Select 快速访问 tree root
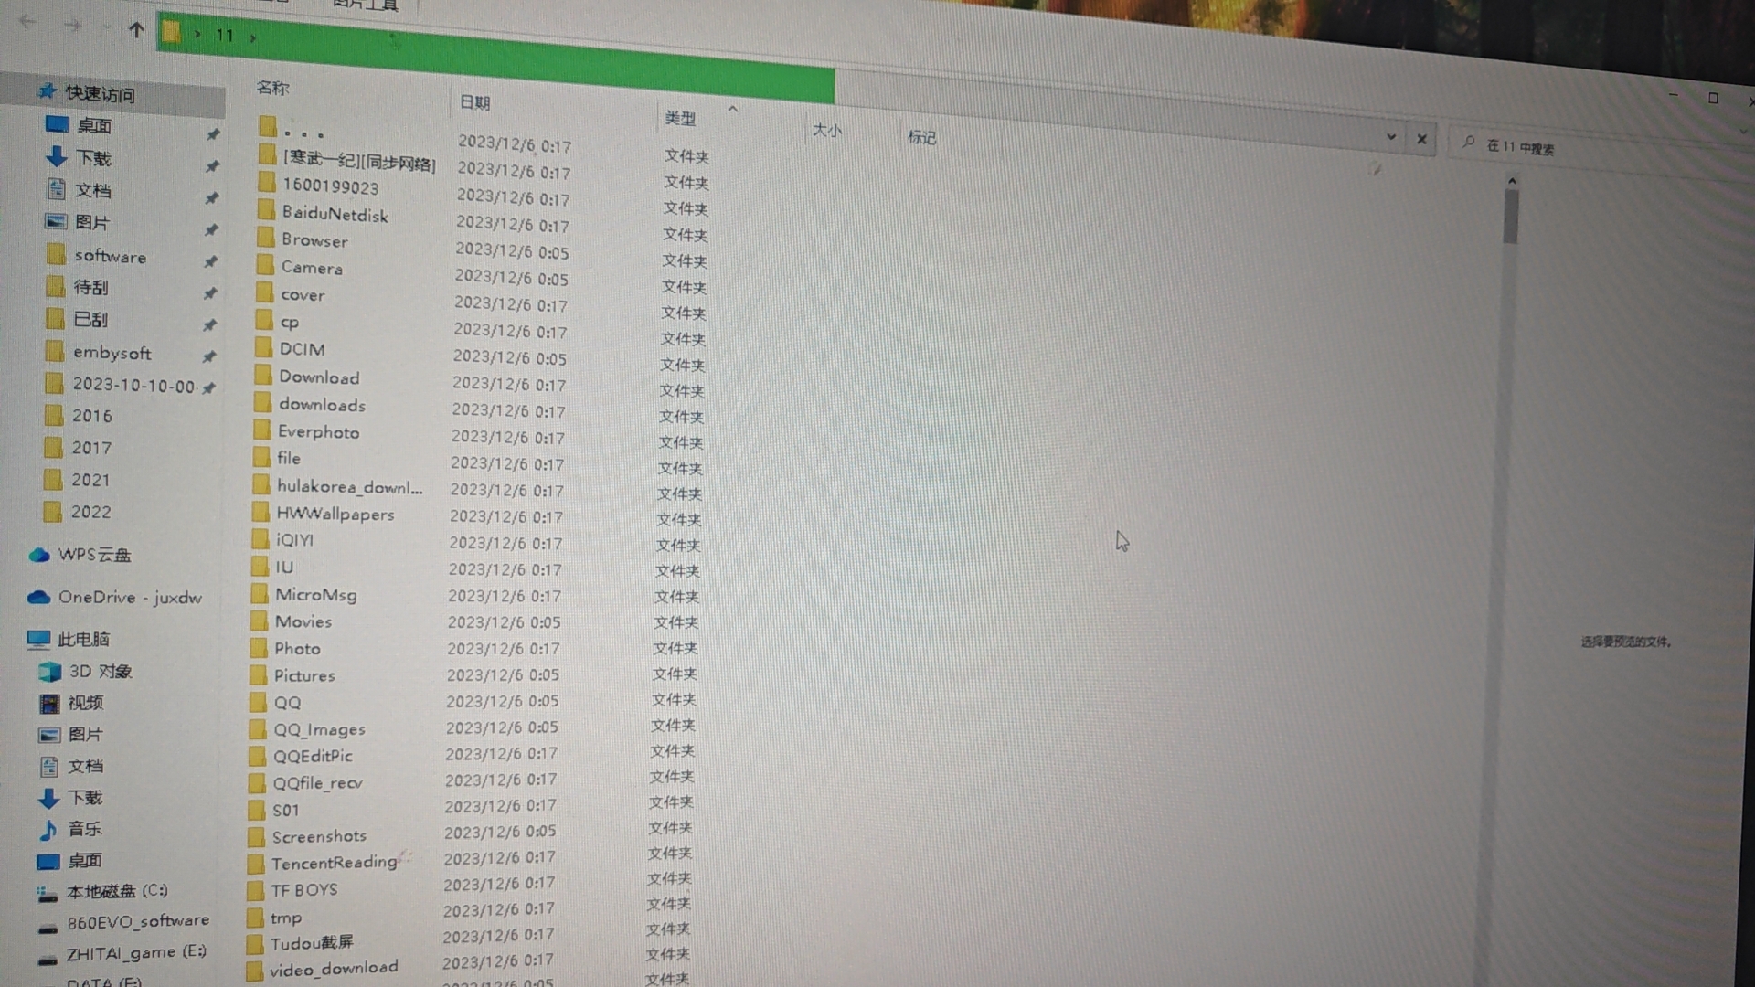This screenshot has height=987, width=1755. point(99,94)
